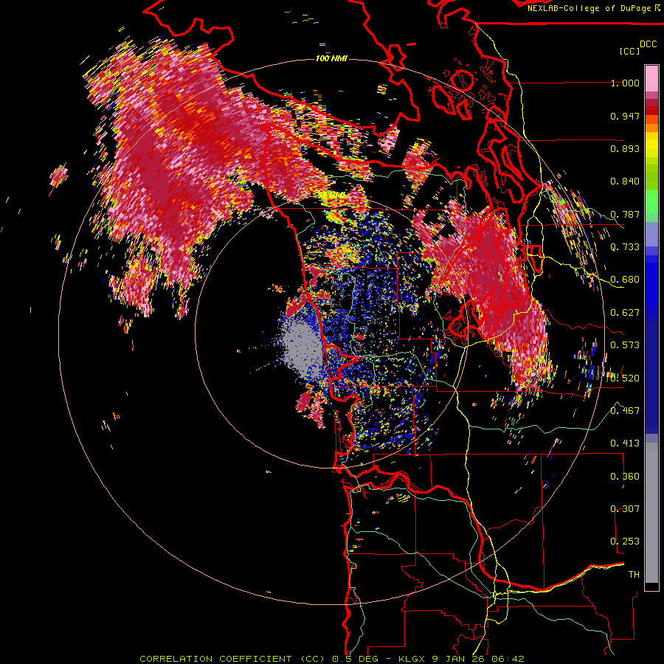Select the 0.893 scale value
Viewport: 664px width, 664px height.
pyautogui.click(x=625, y=148)
